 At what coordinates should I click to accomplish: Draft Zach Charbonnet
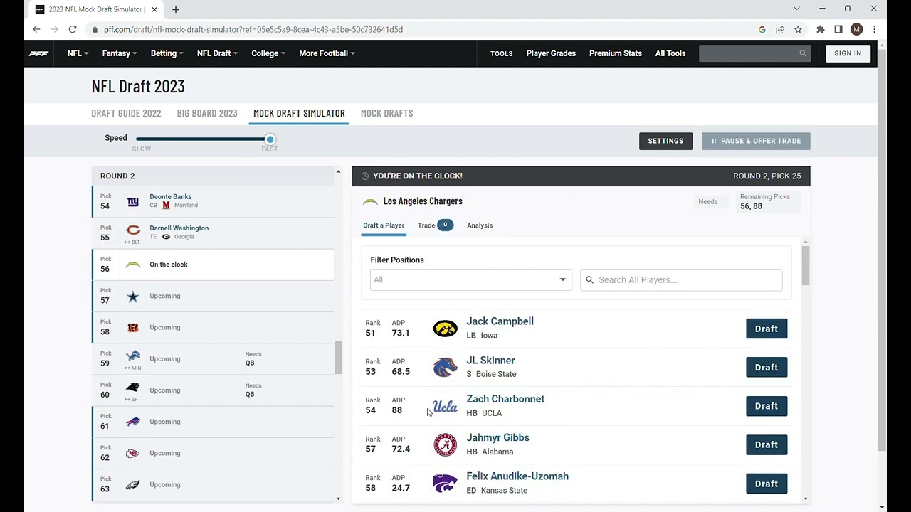point(767,406)
